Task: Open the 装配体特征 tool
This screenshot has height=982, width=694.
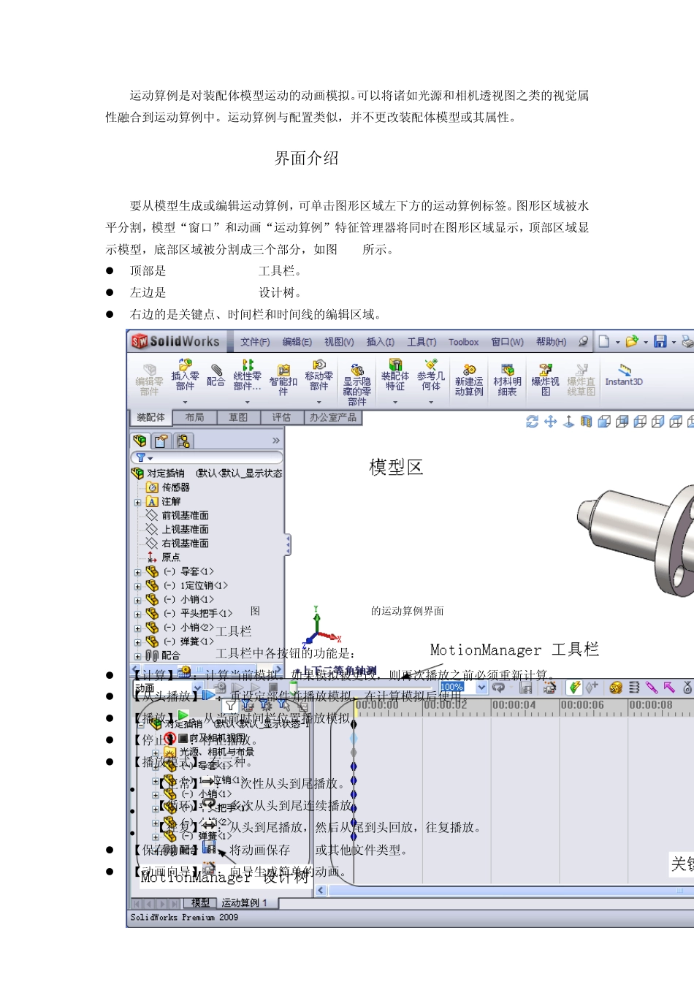Action: pyautogui.click(x=395, y=375)
